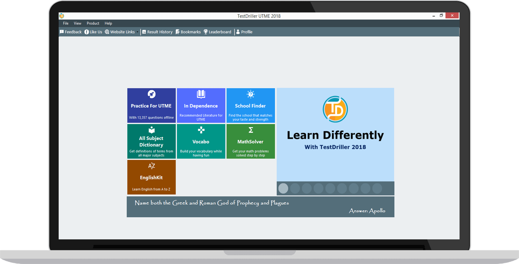Open the Help menu
The height and width of the screenshot is (264, 519).
click(x=108, y=23)
